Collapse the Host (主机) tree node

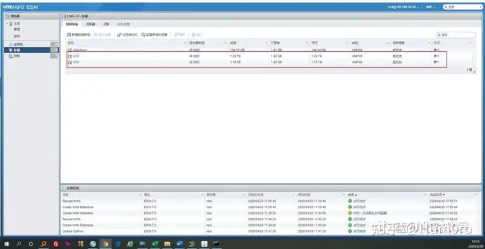[x=7, y=24]
